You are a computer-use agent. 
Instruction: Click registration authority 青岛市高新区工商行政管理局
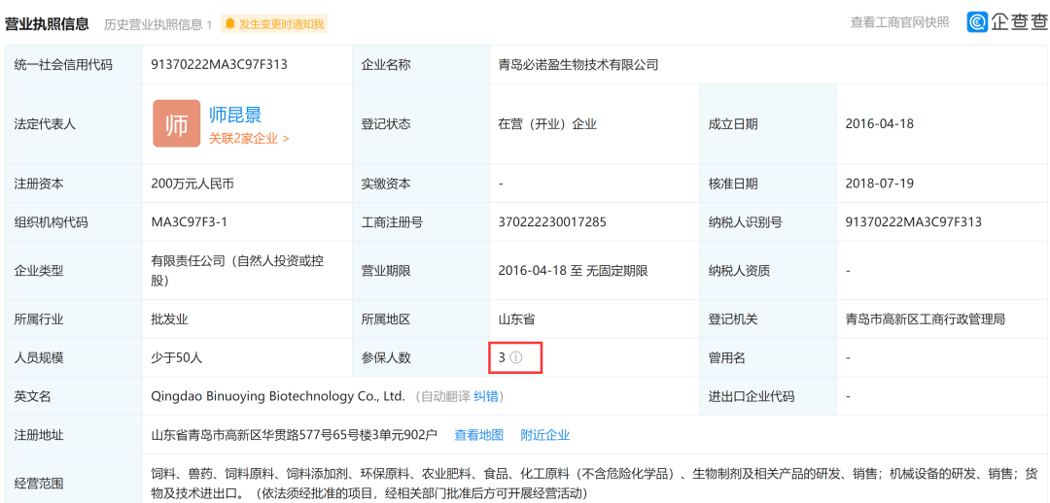coord(926,319)
